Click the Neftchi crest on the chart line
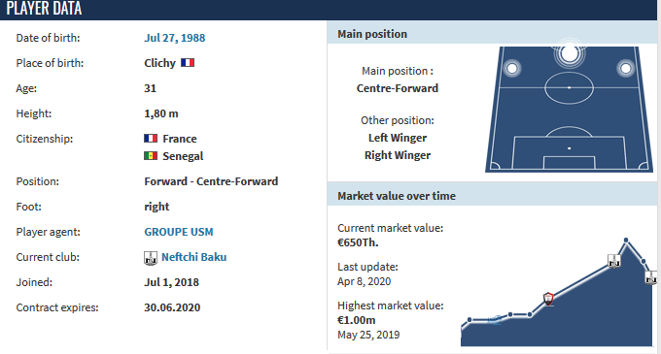661x354 pixels. 613,261
